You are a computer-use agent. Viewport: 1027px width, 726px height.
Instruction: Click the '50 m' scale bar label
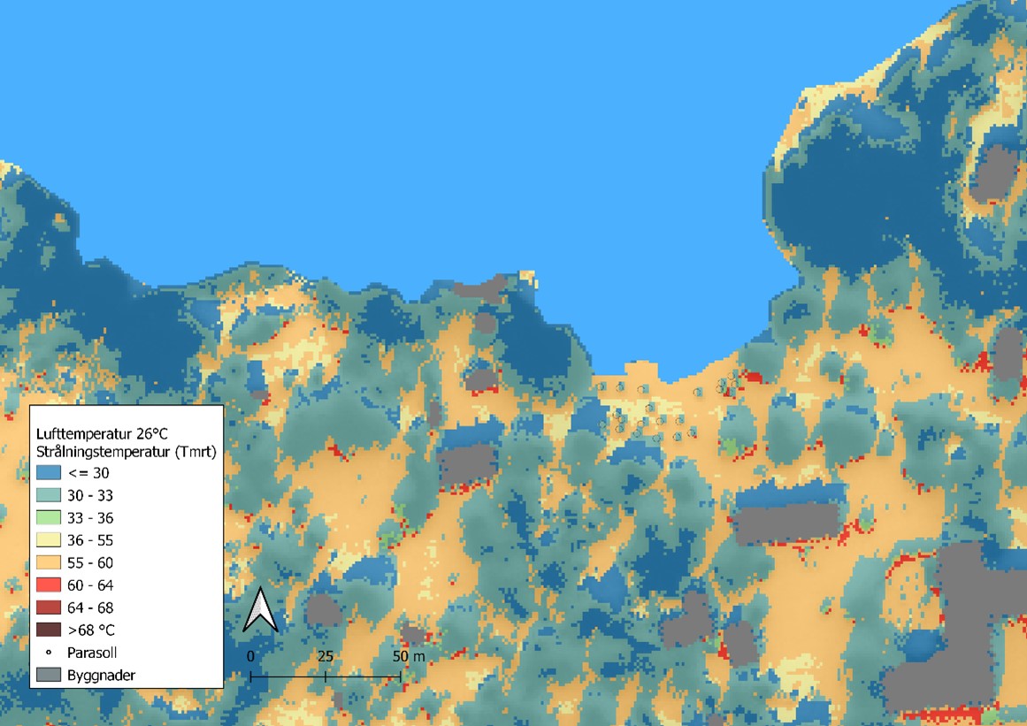(x=406, y=657)
